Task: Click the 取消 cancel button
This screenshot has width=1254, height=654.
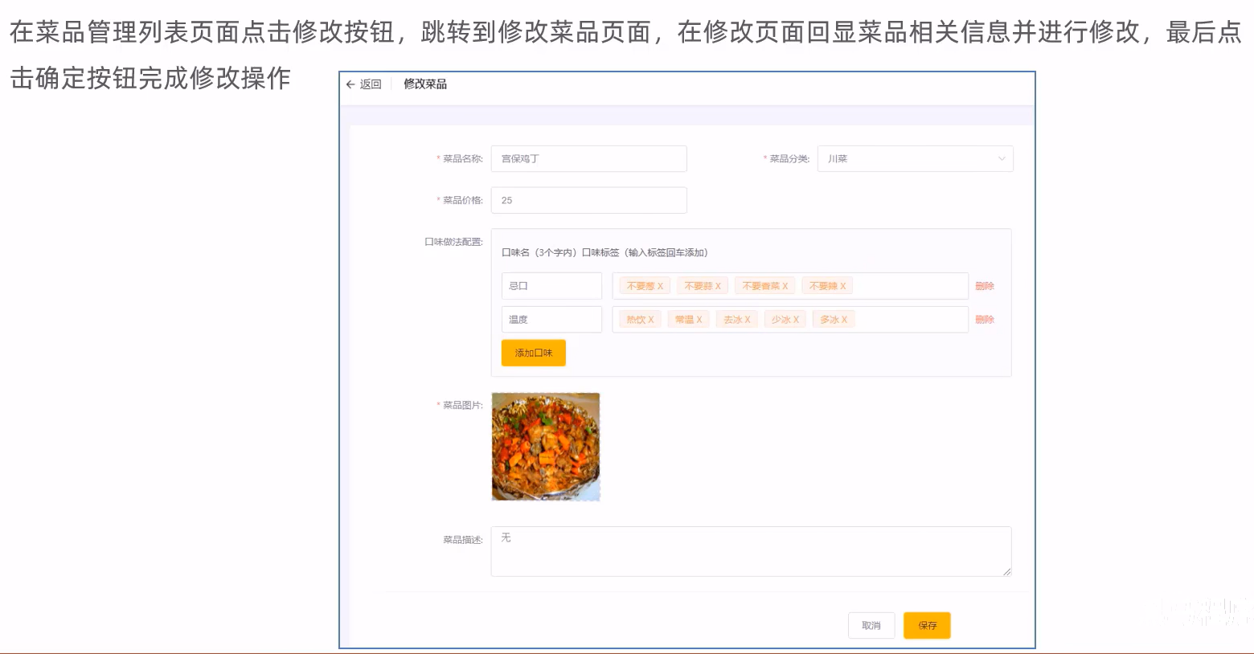Action: coord(871,625)
